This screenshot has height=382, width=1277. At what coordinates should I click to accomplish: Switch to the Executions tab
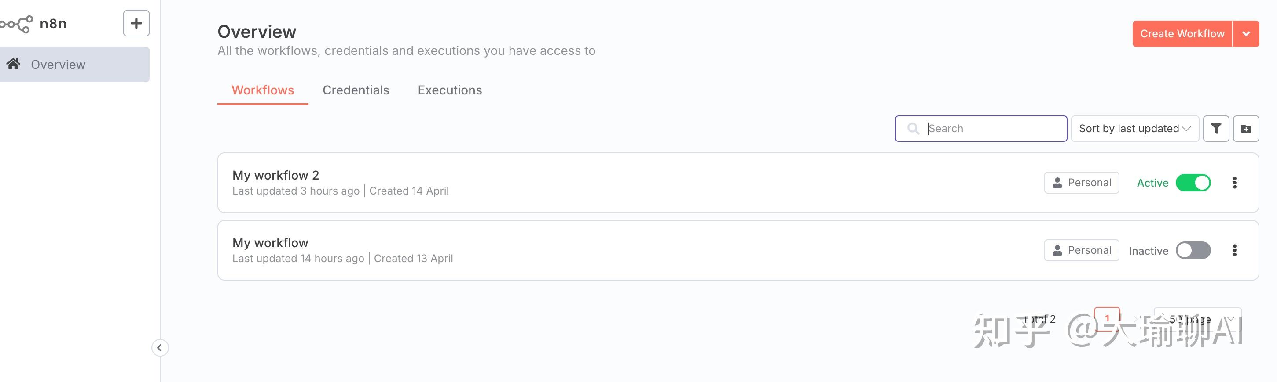449,90
